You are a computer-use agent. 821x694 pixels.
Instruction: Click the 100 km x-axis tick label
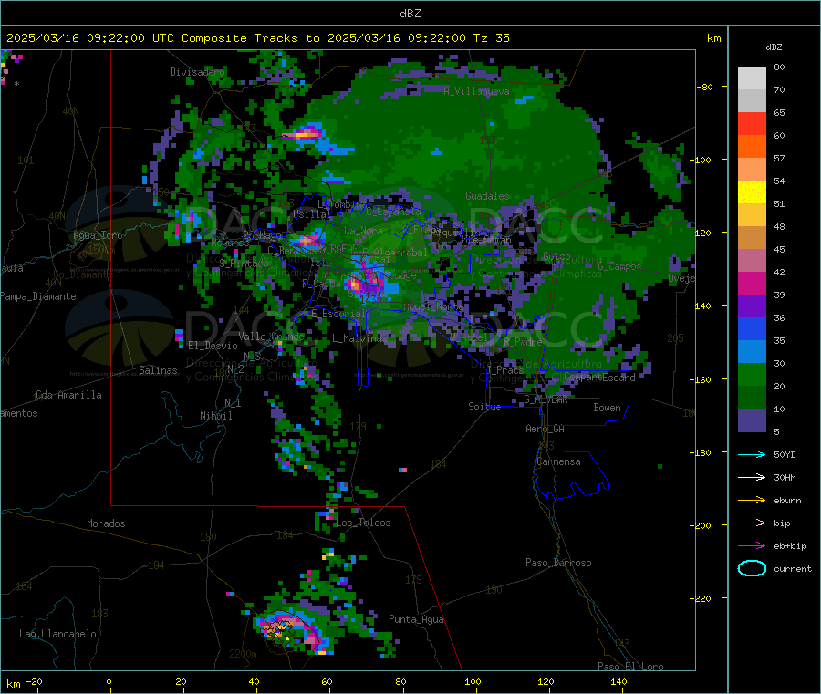tap(473, 681)
